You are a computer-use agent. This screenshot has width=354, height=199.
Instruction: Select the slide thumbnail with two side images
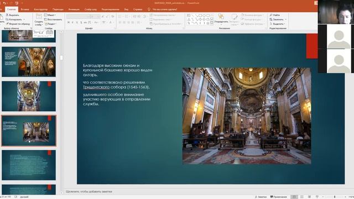point(29,61)
